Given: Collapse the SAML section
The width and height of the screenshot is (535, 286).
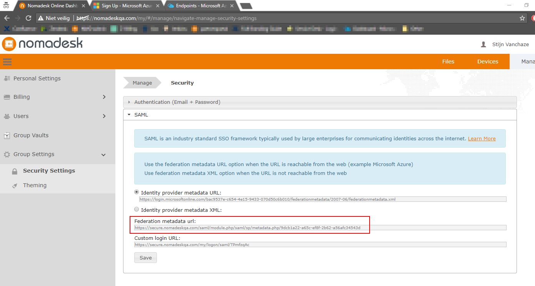Looking at the screenshot, I should tap(320, 115).
